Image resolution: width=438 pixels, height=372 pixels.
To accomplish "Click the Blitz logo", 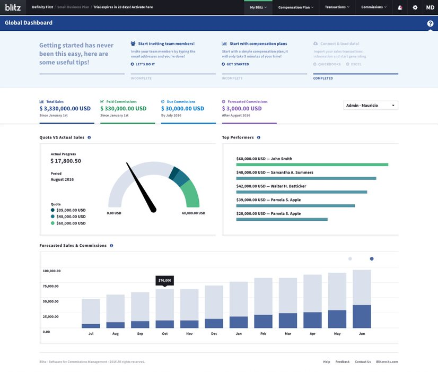I will point(13,7).
